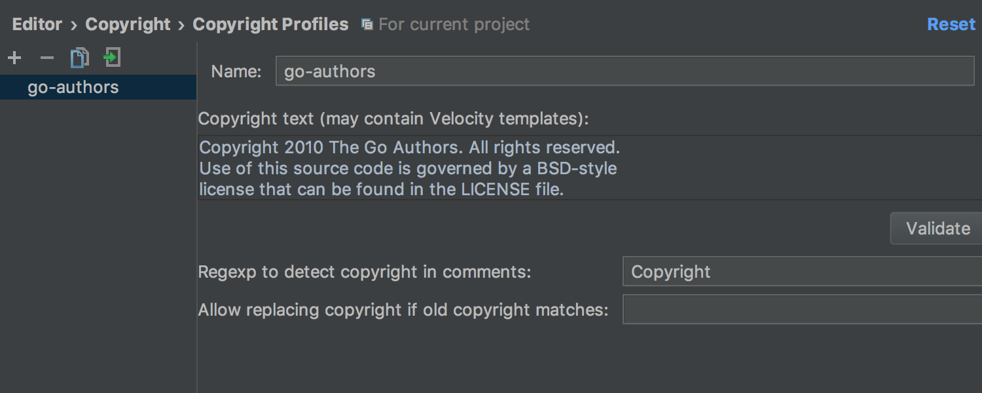Remove the selected profile with minus icon
The width and height of the screenshot is (982, 393).
coord(46,58)
